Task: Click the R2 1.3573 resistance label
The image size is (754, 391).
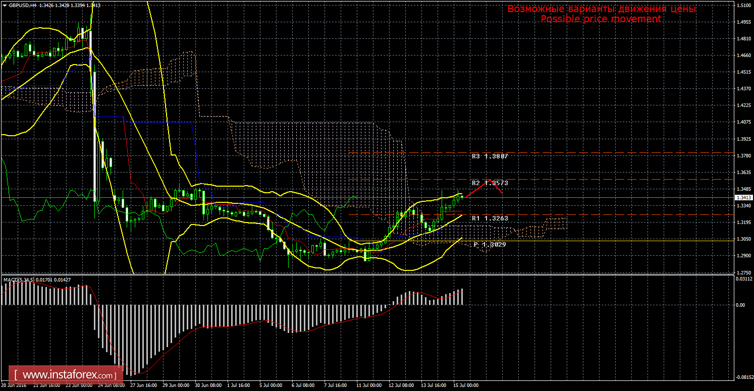Action: click(490, 183)
